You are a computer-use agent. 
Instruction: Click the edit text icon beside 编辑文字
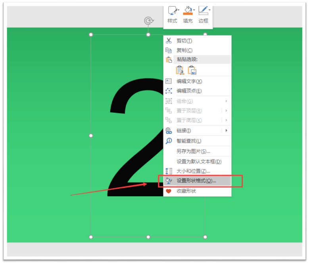tap(169, 81)
